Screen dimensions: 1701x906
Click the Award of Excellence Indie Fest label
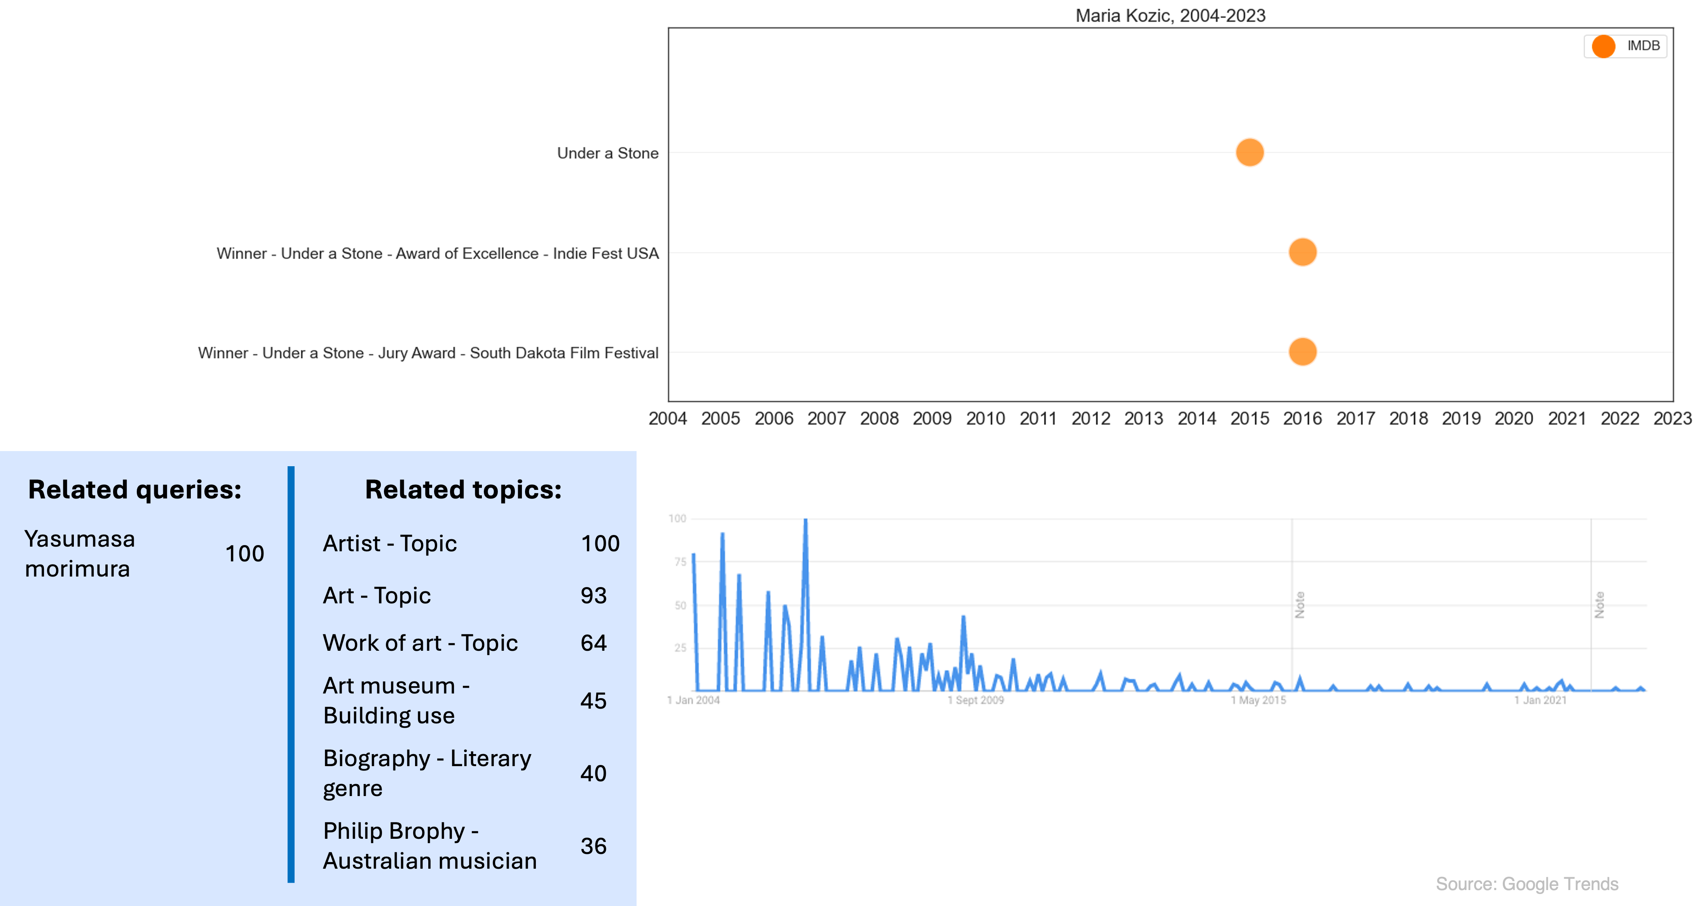(437, 254)
